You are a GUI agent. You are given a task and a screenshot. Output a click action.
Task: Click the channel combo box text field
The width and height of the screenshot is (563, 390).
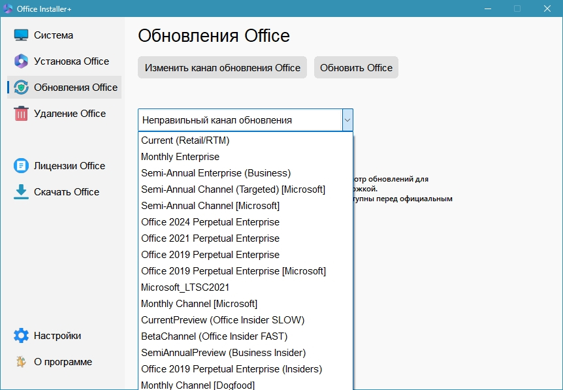pos(240,120)
